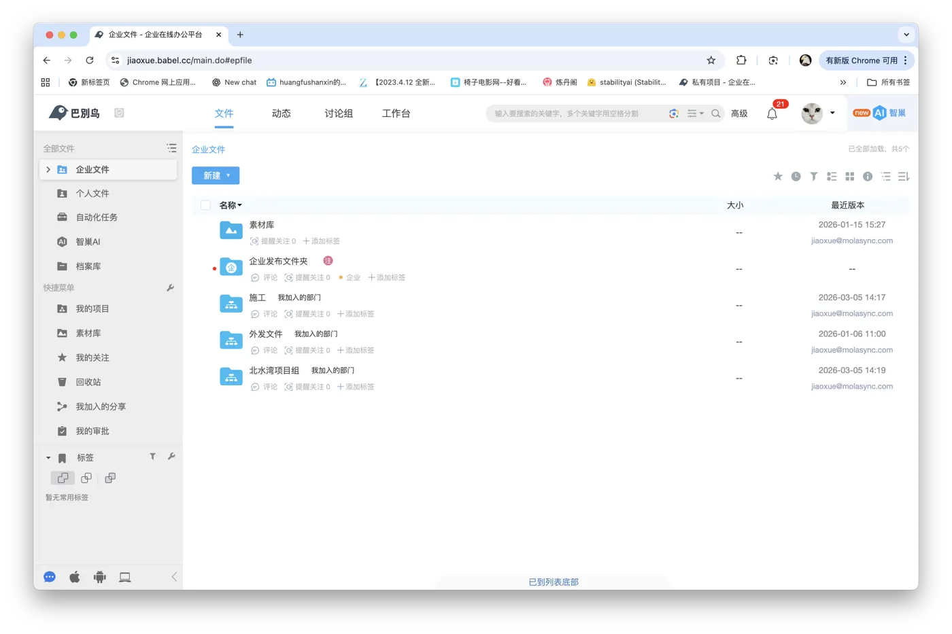Switch to the 文件 tab
The height and width of the screenshot is (634, 952).
pyautogui.click(x=224, y=113)
